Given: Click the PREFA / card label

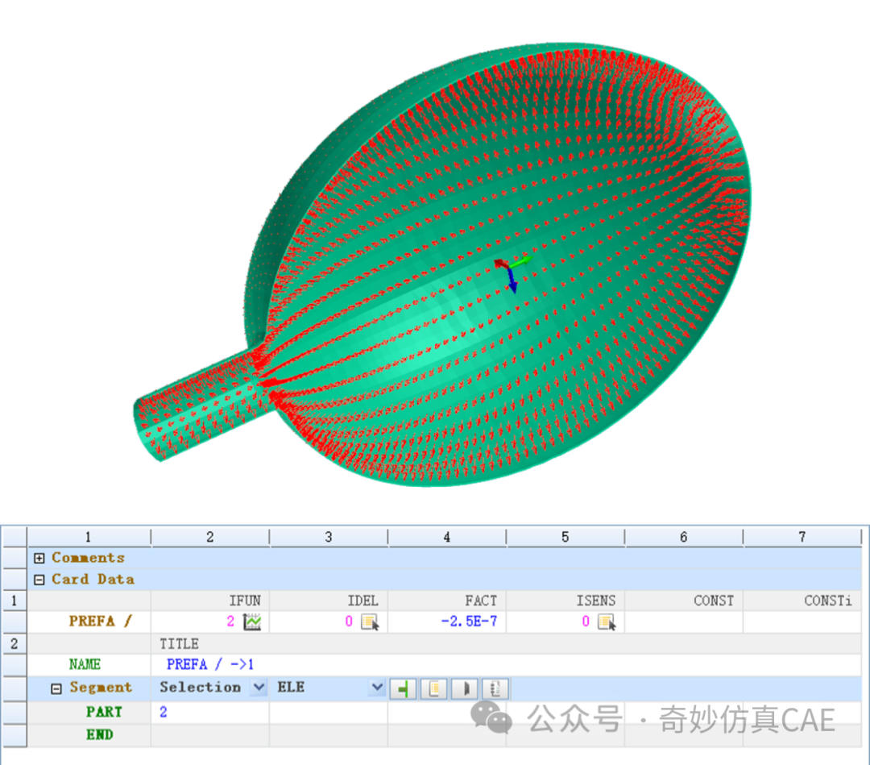Looking at the screenshot, I should click(101, 622).
